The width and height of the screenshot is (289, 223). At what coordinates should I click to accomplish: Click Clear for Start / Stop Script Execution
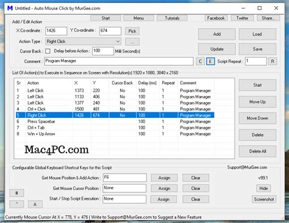click(x=196, y=199)
